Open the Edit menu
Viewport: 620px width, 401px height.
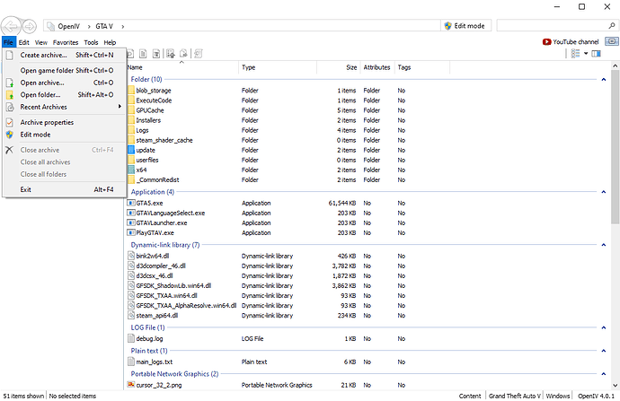pos(23,42)
